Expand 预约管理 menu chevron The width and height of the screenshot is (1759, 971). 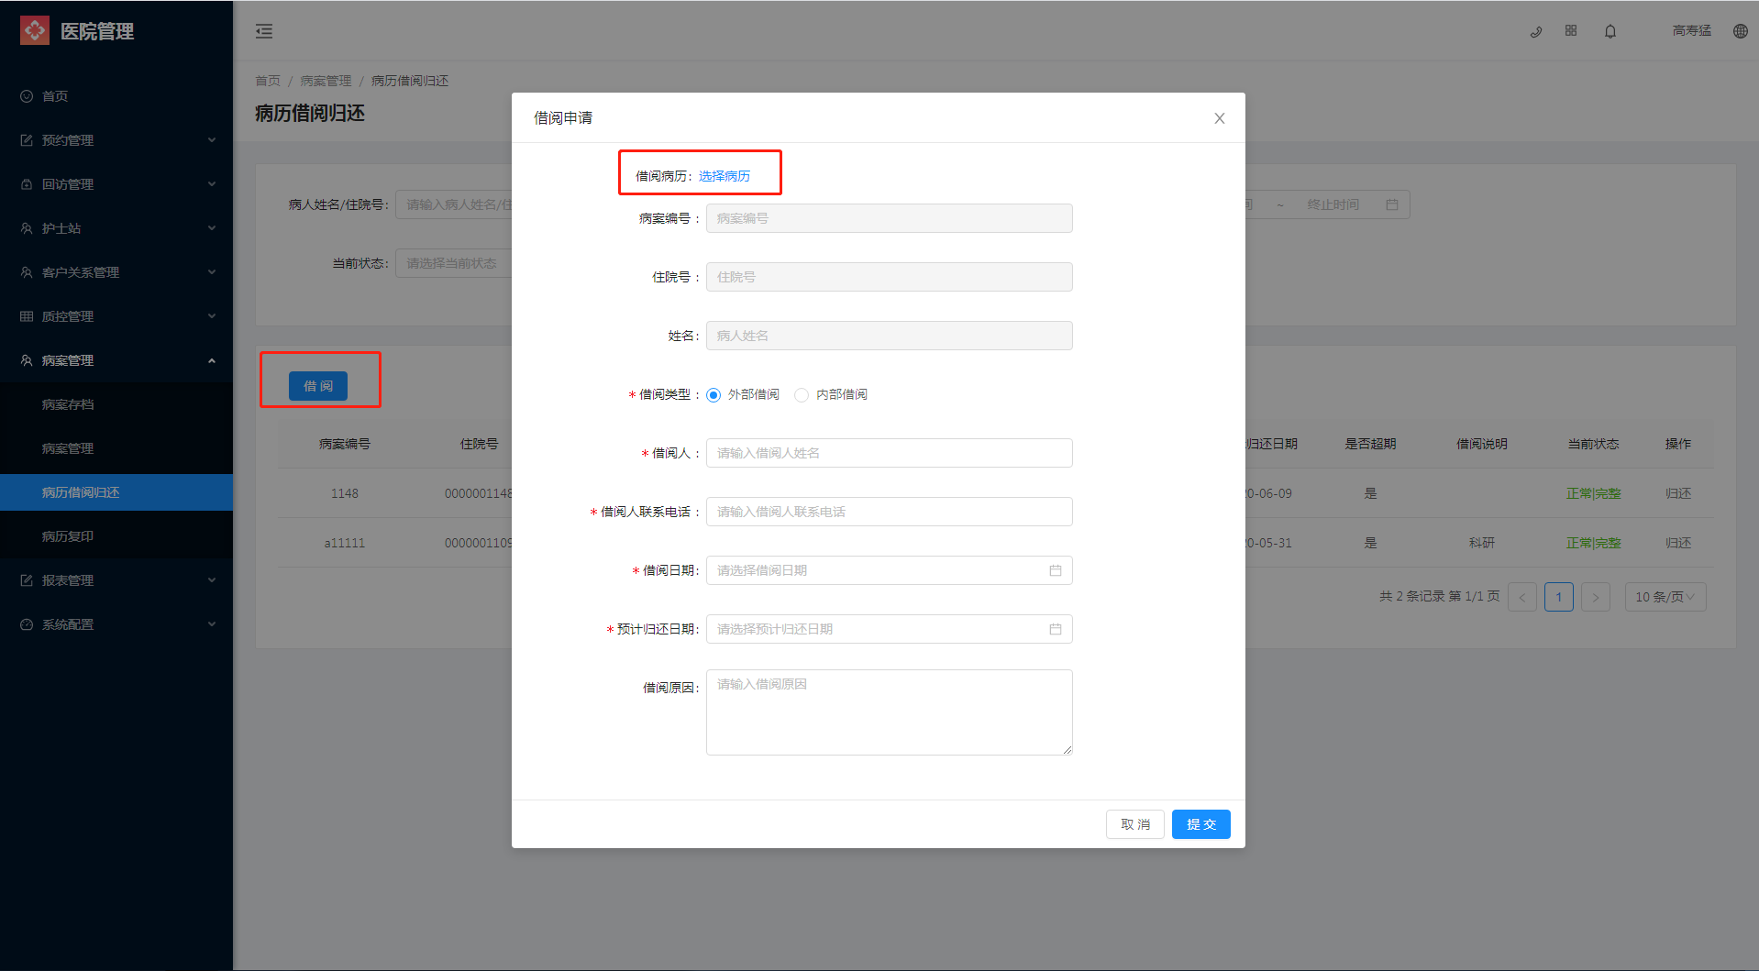(x=212, y=140)
